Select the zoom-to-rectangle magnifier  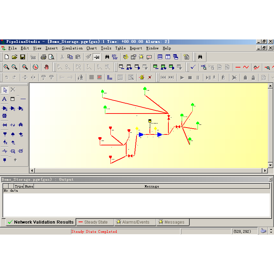25,67
